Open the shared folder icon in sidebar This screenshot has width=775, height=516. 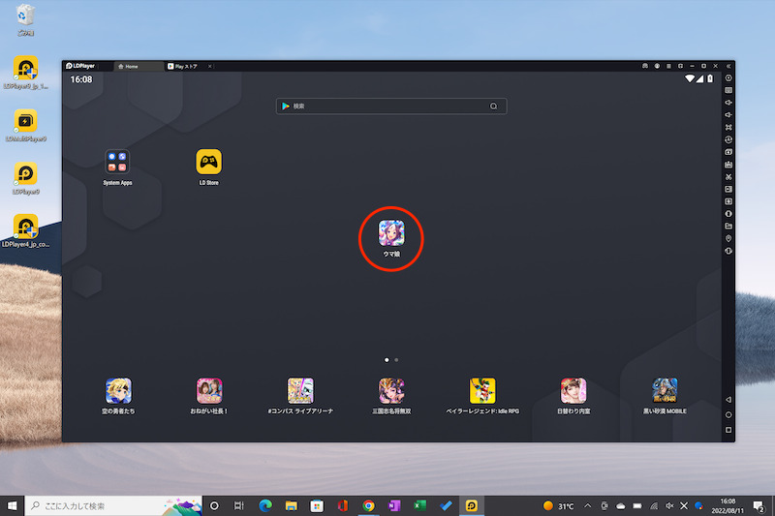pos(728,226)
